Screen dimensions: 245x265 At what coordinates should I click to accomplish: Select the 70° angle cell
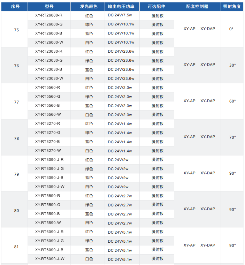(x=232, y=137)
